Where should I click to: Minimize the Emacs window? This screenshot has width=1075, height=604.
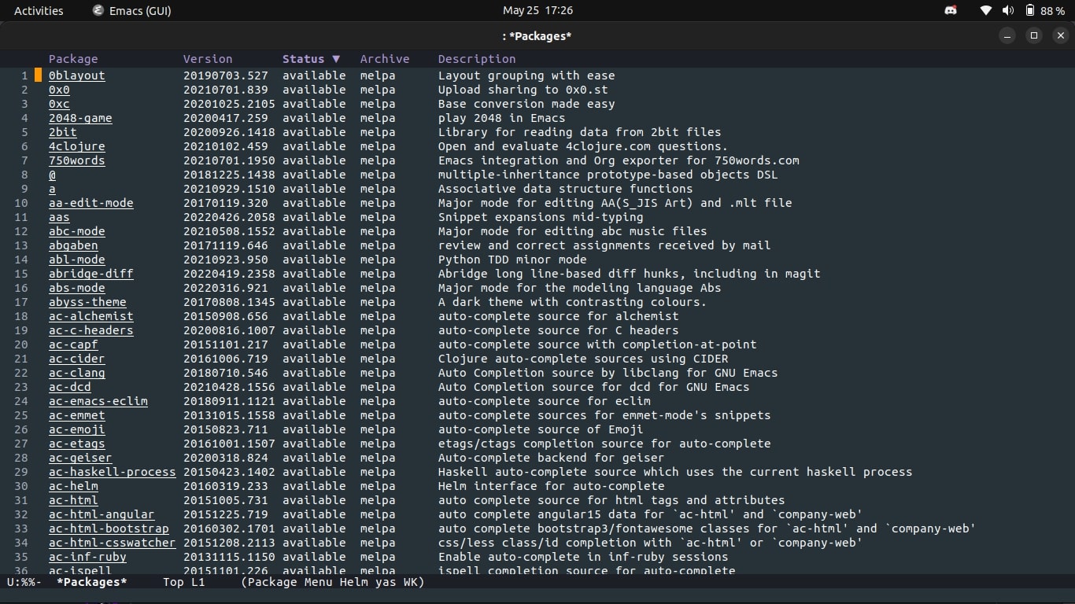[1007, 35]
